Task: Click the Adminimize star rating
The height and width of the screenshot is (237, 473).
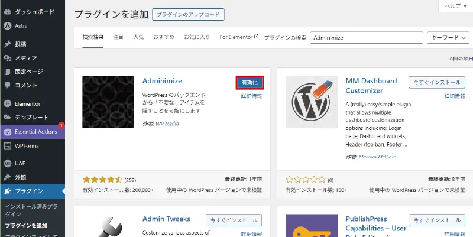Action: click(102, 180)
